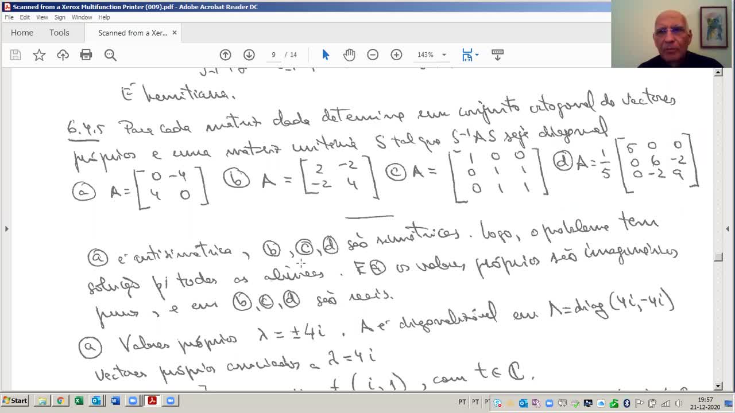Click the page number field showing 9
This screenshot has width=735, height=413.
click(x=273, y=54)
